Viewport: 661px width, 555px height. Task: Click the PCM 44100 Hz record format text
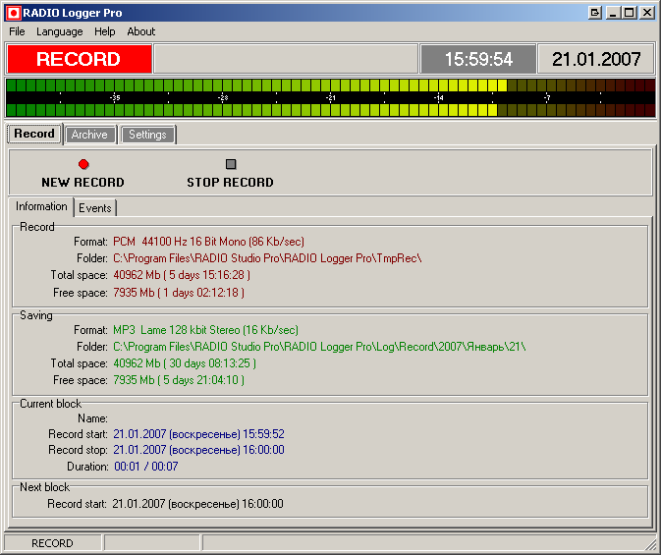[x=208, y=242]
